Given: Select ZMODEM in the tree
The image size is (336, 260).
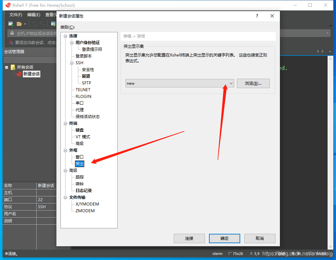Looking at the screenshot, I should coord(85,211).
